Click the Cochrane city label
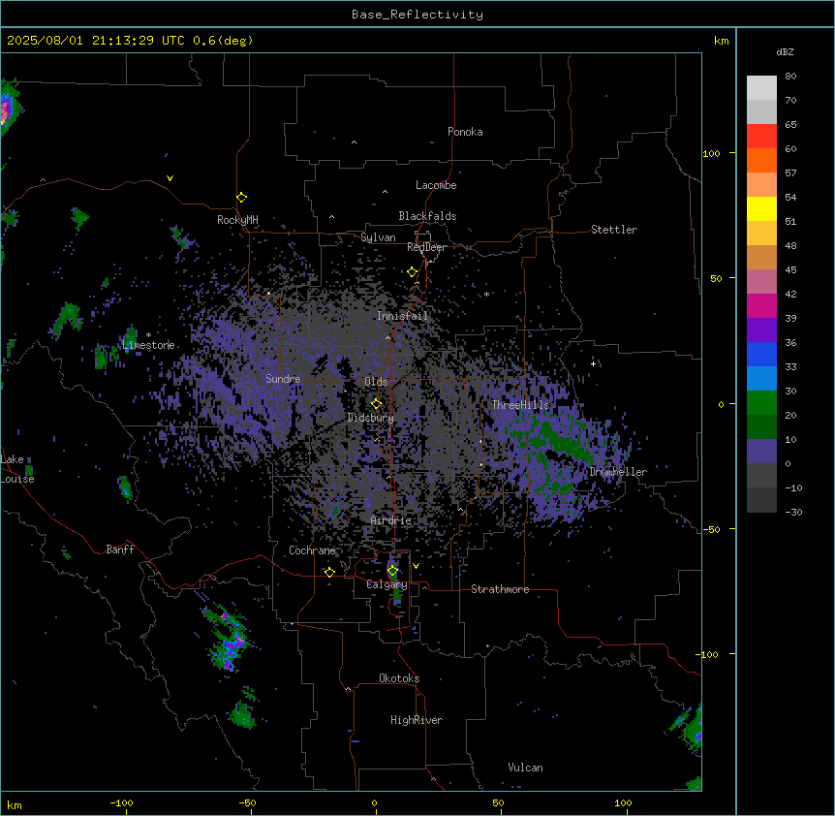The image size is (835, 816). point(312,550)
